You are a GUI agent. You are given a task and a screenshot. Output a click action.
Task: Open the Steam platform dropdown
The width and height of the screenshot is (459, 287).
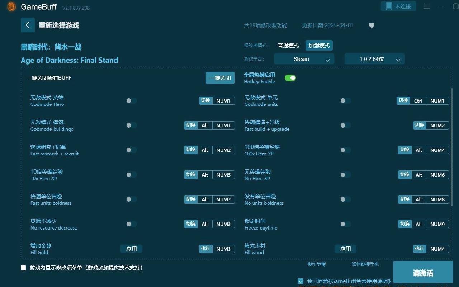coord(304,59)
